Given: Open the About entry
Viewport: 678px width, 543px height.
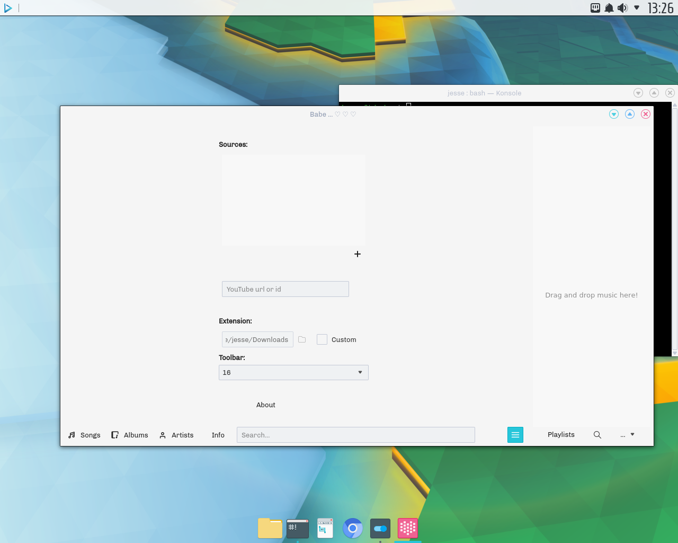Looking at the screenshot, I should coord(266,405).
